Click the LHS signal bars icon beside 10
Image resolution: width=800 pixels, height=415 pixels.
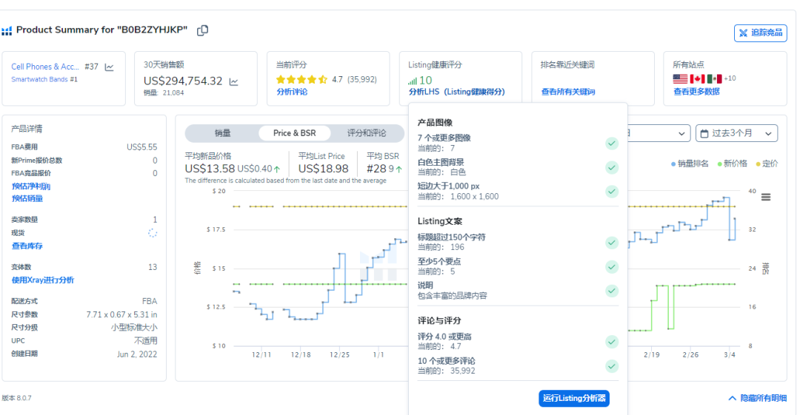[413, 81]
